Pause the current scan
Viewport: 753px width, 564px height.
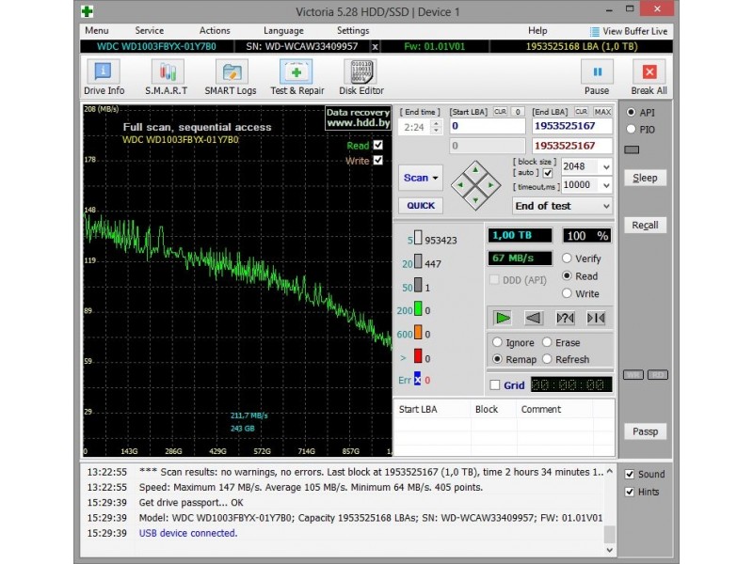(x=597, y=77)
